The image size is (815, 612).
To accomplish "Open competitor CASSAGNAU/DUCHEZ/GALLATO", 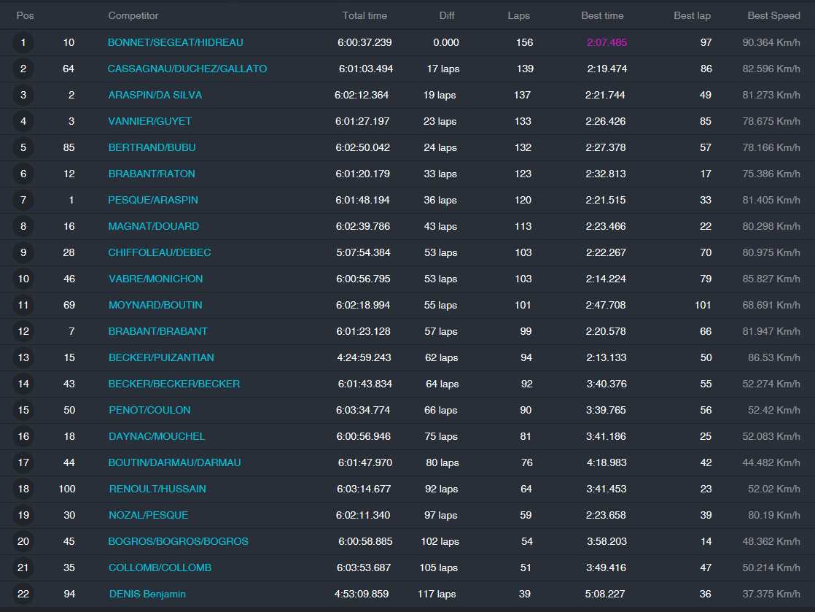I will 187,69.
